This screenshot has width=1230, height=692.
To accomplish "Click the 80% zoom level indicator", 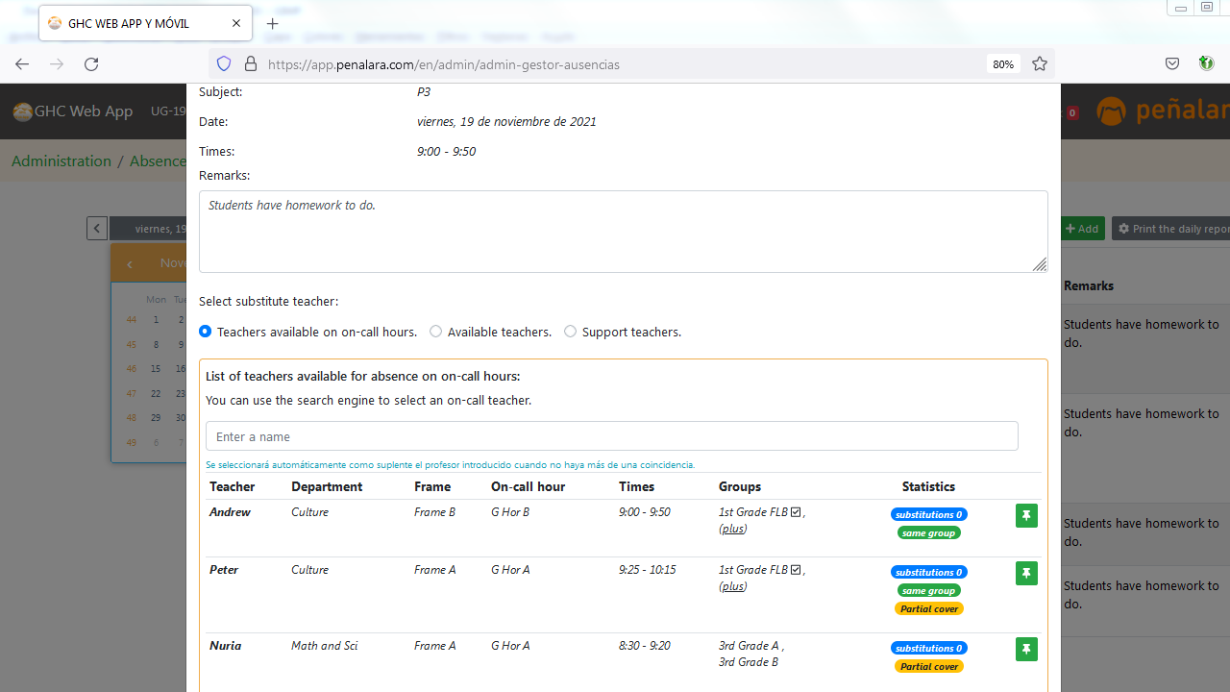I will [x=1003, y=64].
